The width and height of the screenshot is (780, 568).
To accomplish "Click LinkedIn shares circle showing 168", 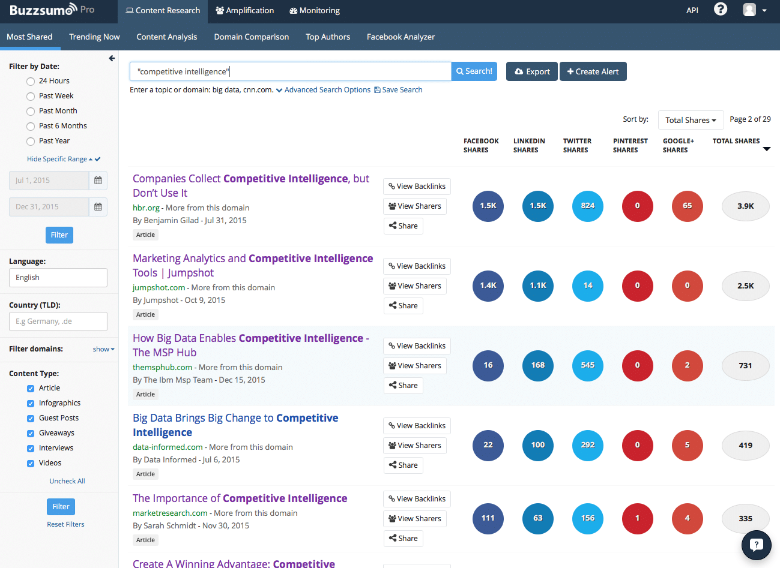I will coord(538,365).
